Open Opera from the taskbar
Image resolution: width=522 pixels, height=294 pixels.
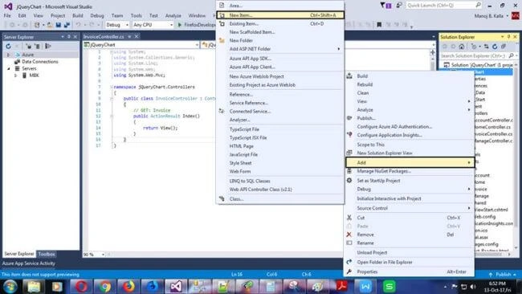tap(81, 286)
